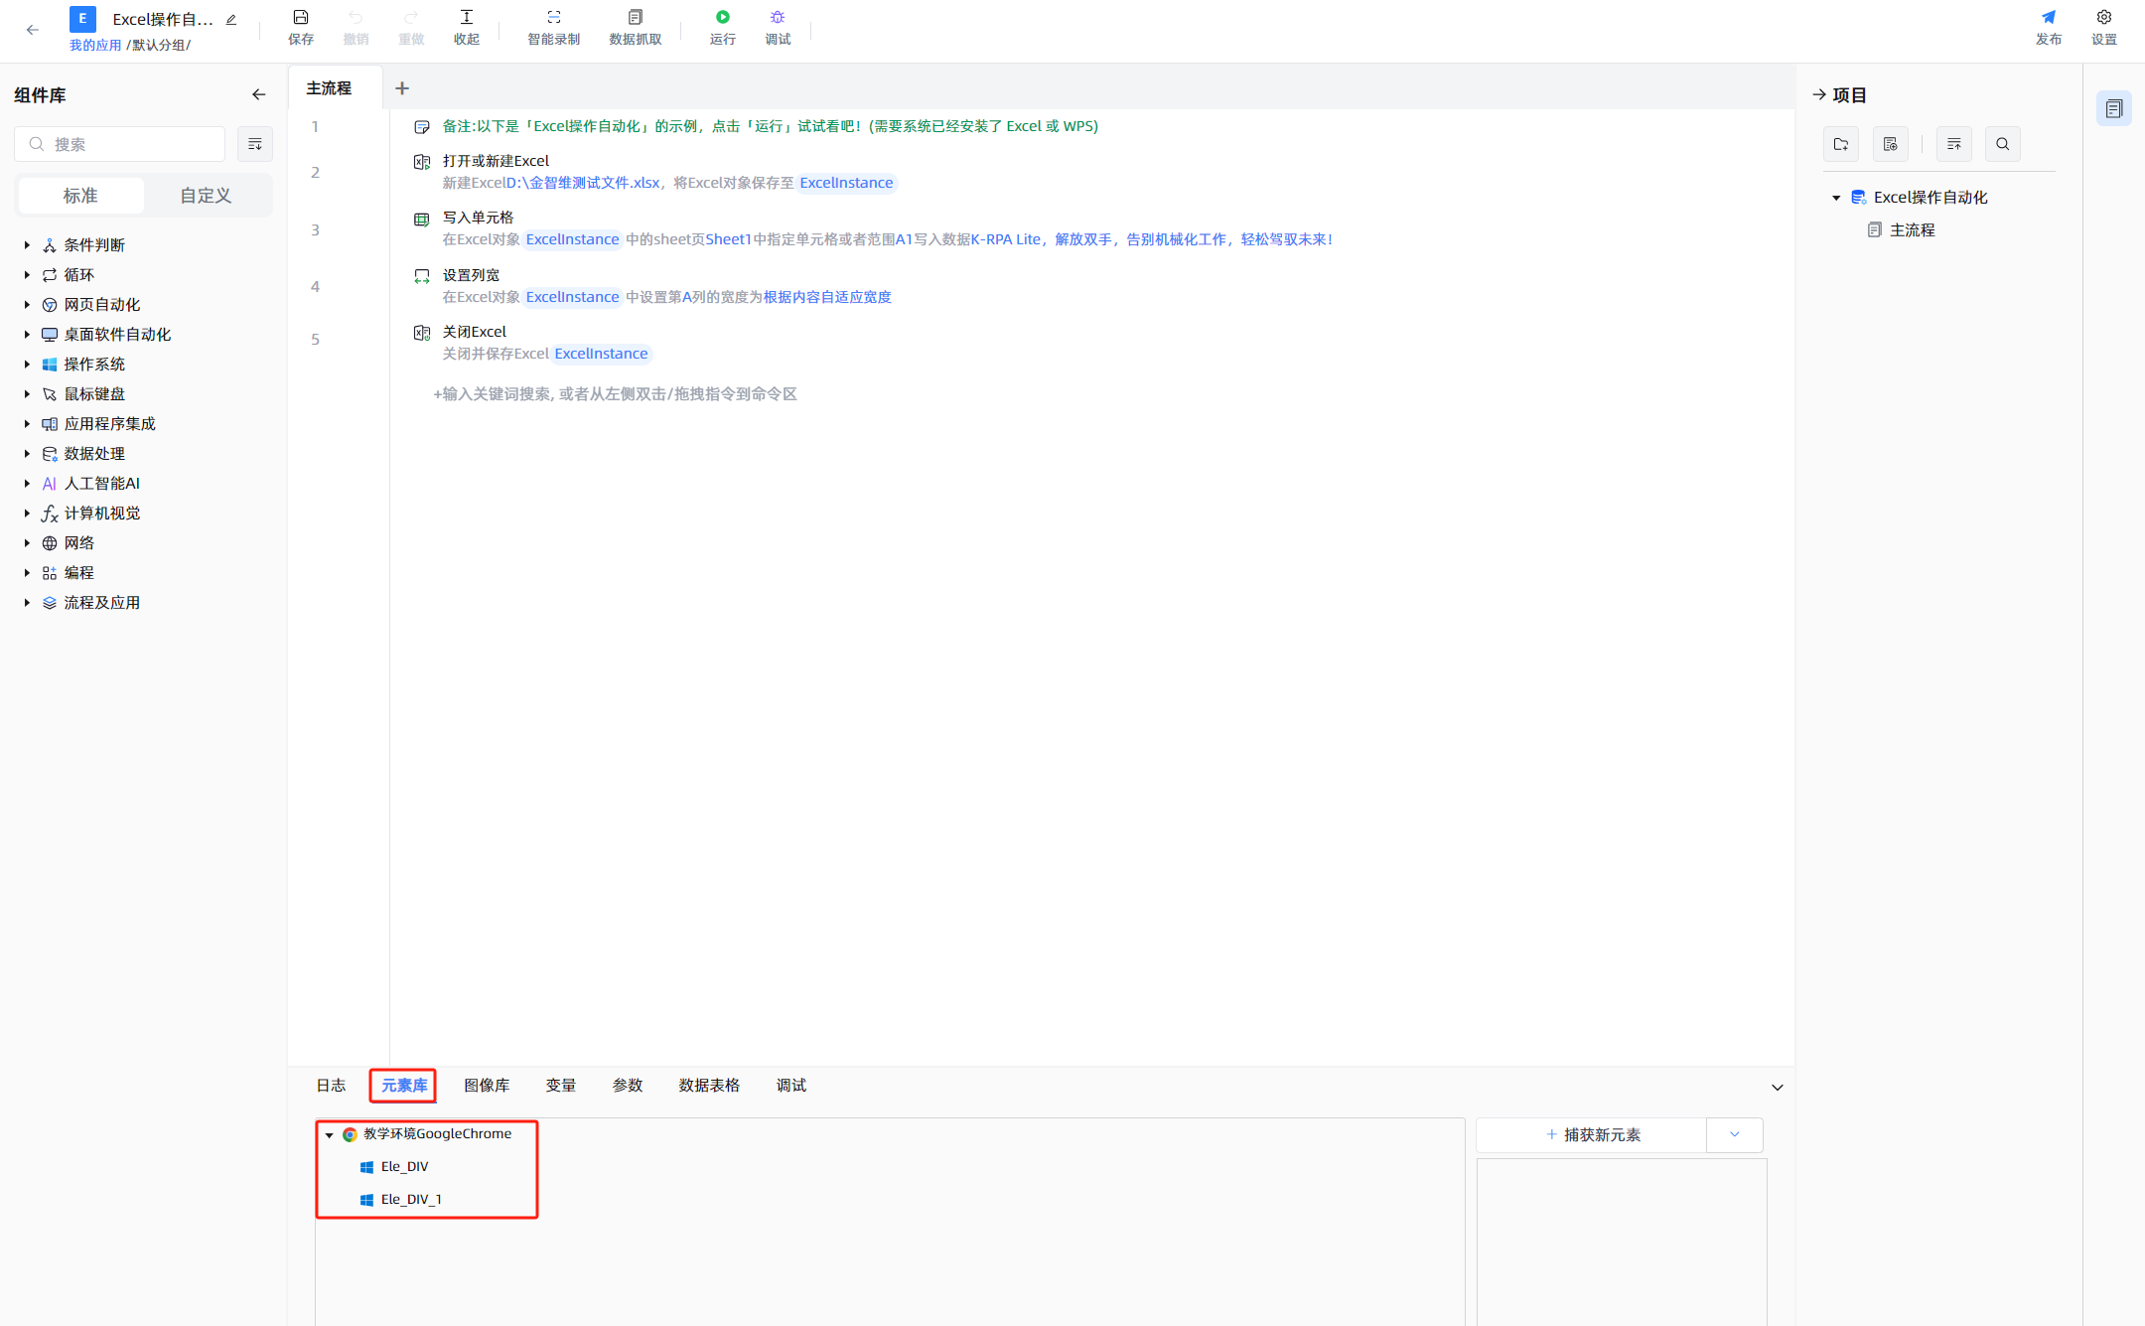Click the collapse-all icon in 项目 panel
Image resolution: width=2145 pixels, height=1326 pixels.
coord(1954,145)
